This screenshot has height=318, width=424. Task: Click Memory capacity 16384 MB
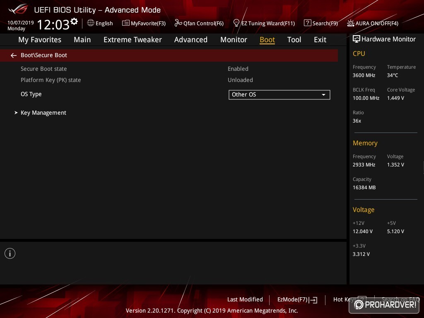pyautogui.click(x=364, y=188)
